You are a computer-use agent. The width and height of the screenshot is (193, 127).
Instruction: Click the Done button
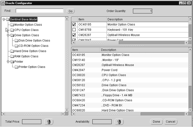coord(156,122)
